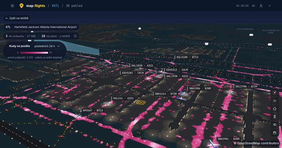Click 18 na zemi counter
Viewport: 282px width, 148px height.
[56, 36]
